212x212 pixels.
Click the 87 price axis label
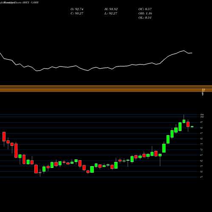point(201,133)
